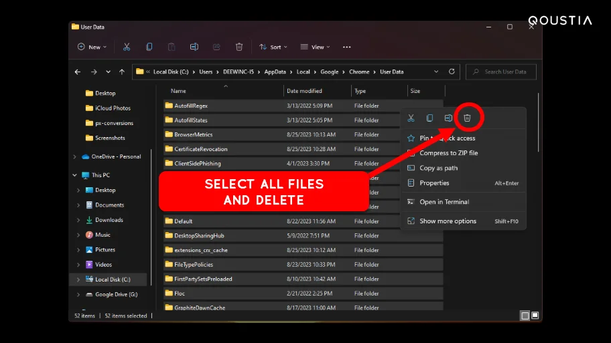Sort by the Date modified column header

tap(304, 91)
